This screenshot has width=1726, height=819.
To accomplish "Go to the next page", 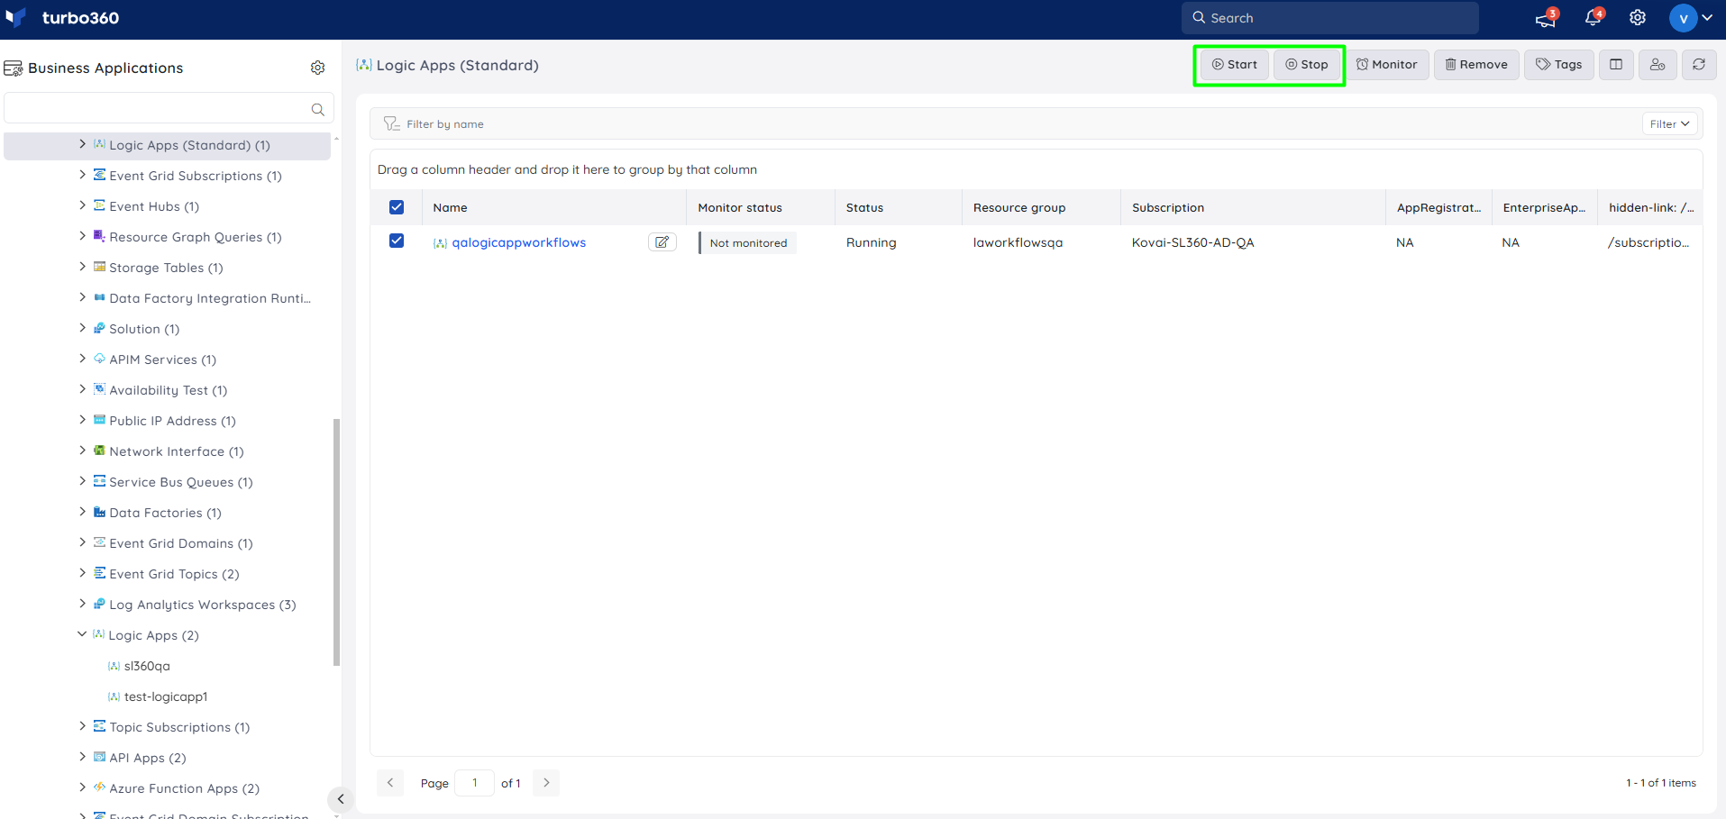I will click(546, 783).
